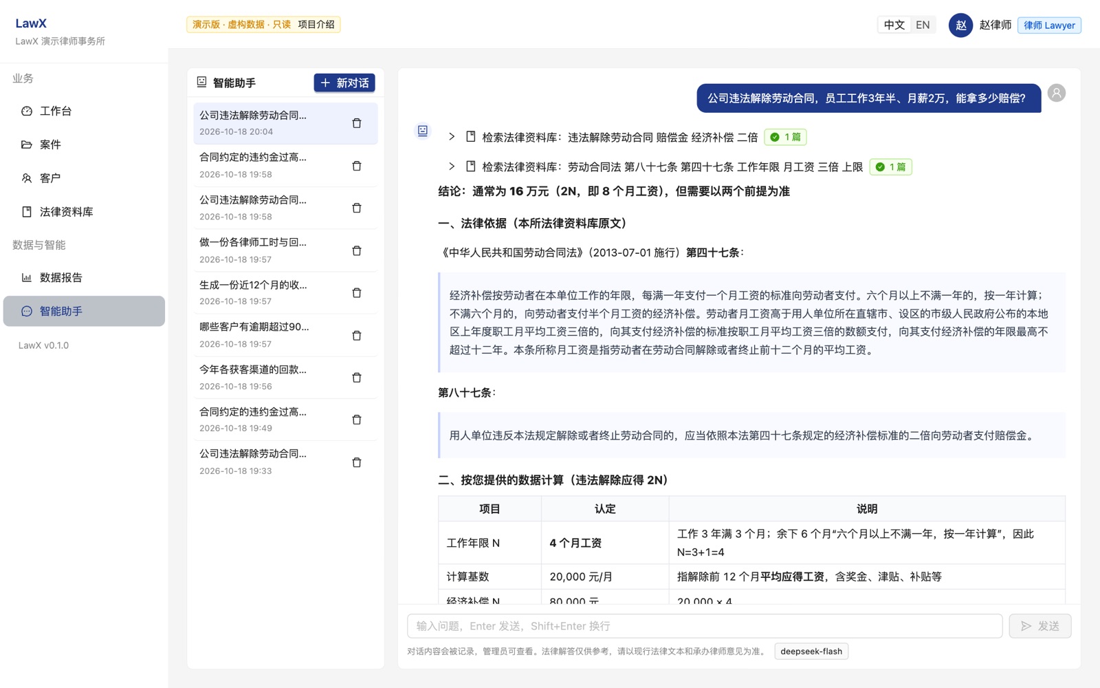Delete the 2026-10-18 19:58 违约金 conversation
This screenshot has width=1100, height=688.
point(357,166)
